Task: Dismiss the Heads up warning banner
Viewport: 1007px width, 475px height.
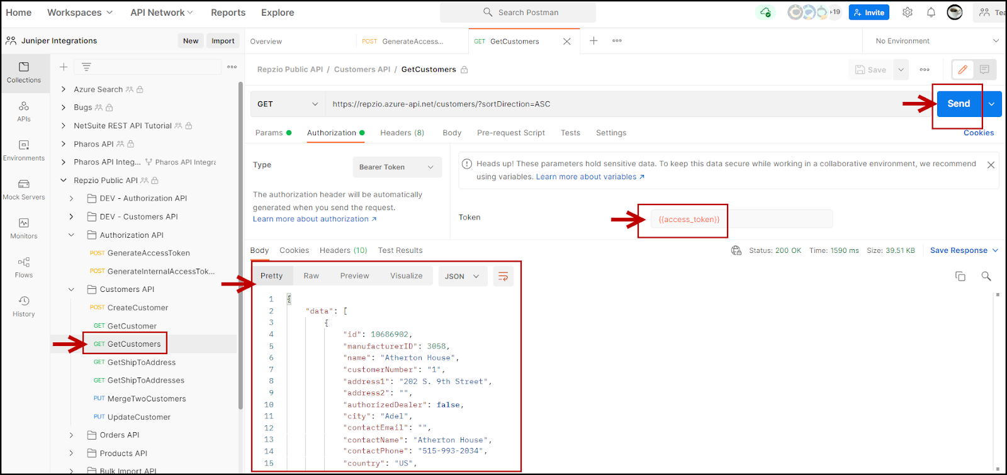Action: (x=991, y=165)
